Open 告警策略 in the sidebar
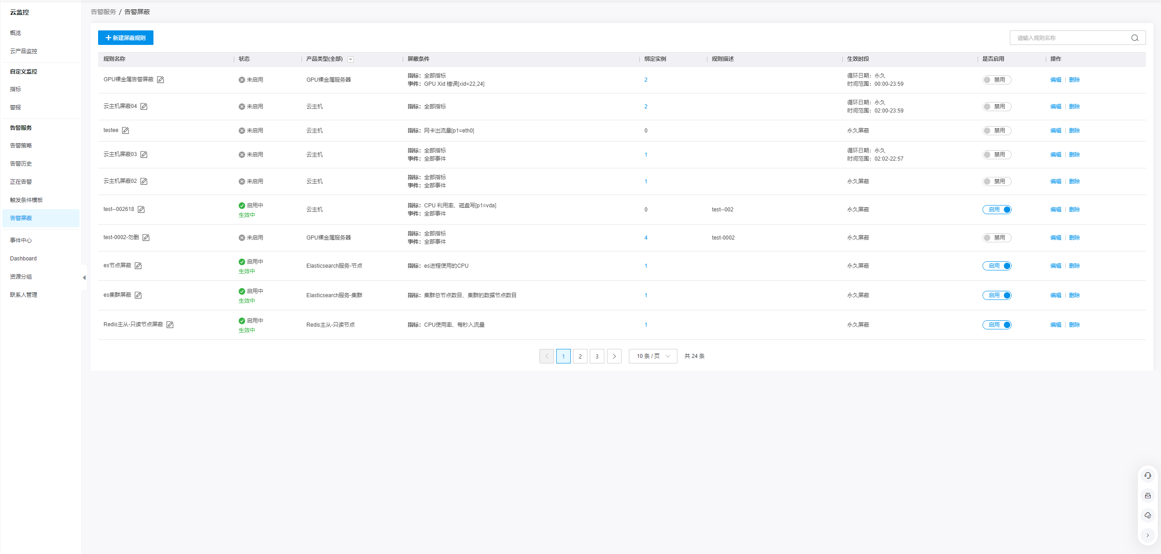 coord(21,146)
